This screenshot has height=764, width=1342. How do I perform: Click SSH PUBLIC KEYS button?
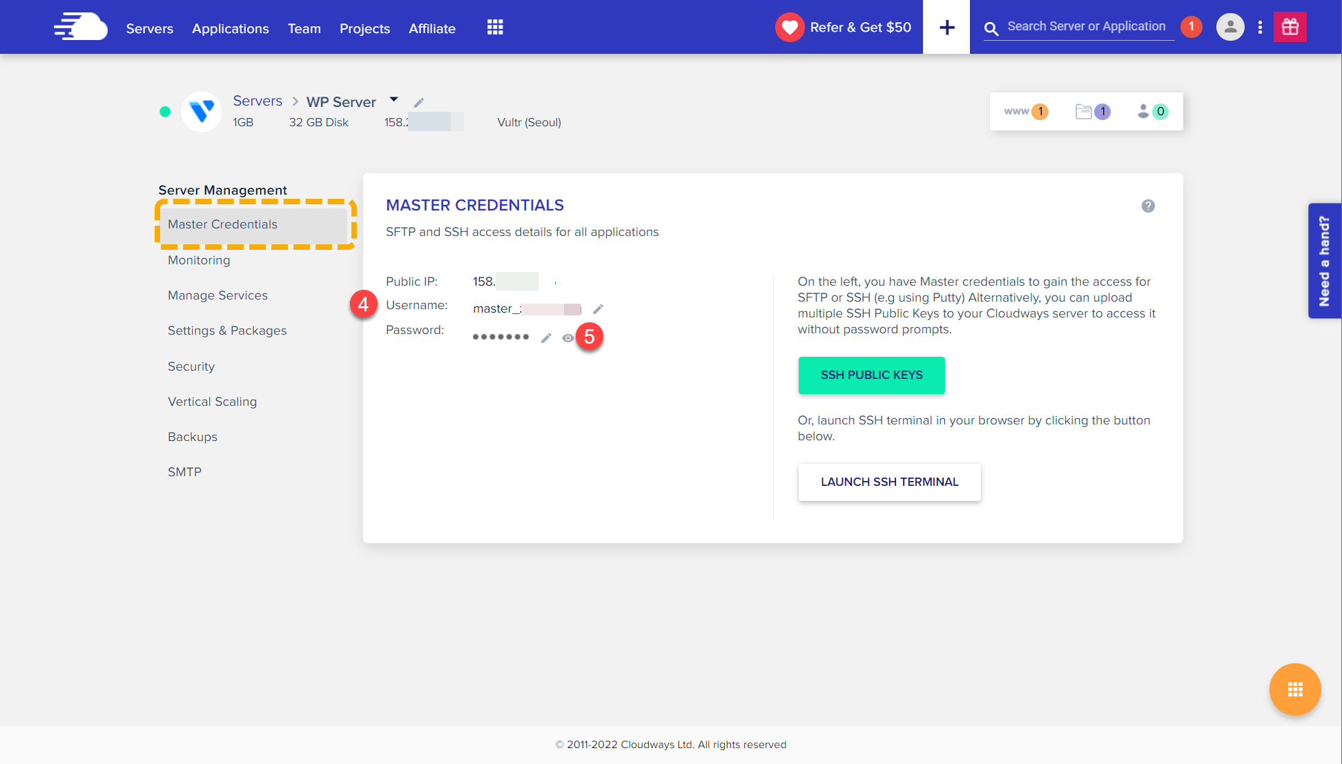(871, 375)
